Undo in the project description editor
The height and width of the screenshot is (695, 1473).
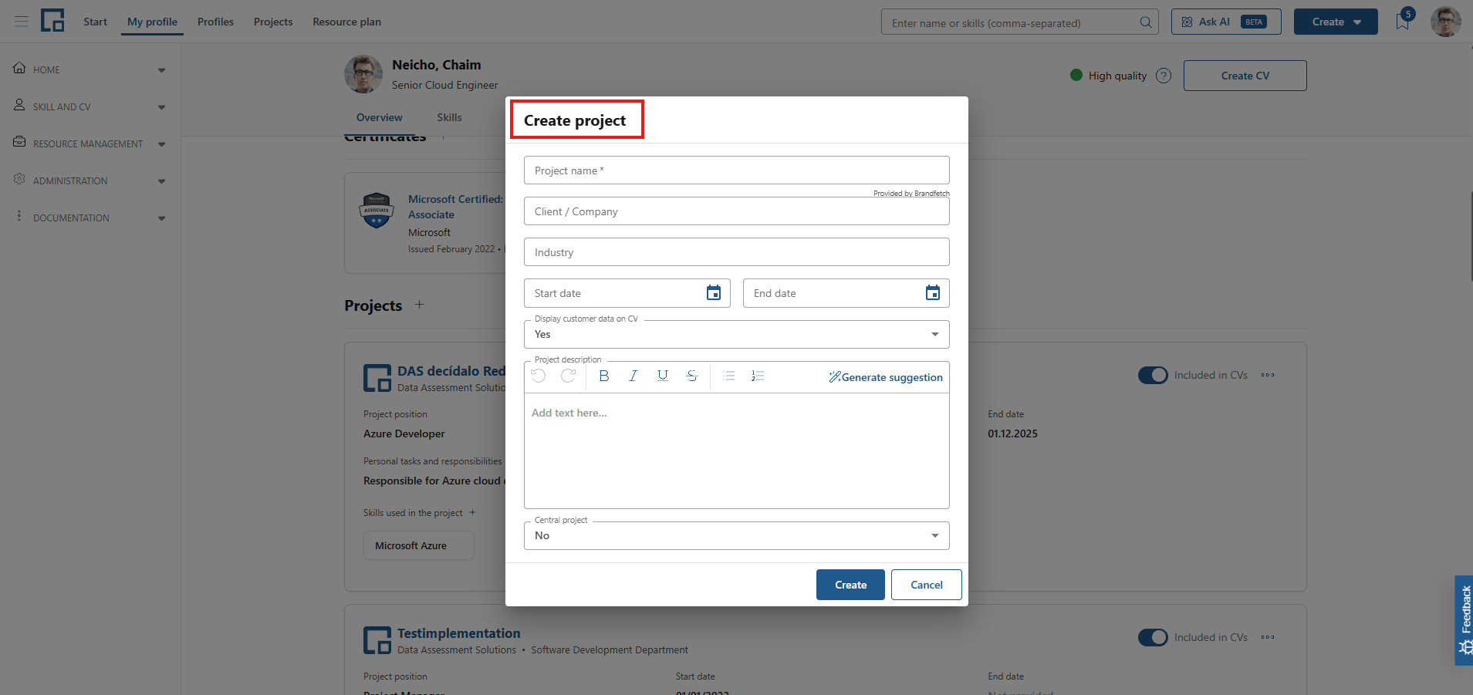pyautogui.click(x=539, y=376)
